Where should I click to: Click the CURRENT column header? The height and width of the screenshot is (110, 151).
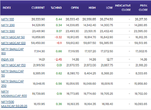click(38, 8)
